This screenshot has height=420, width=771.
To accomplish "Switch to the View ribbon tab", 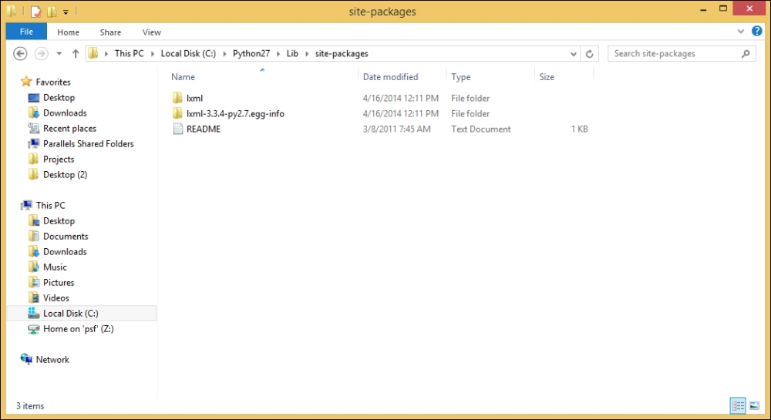I will 151,32.
